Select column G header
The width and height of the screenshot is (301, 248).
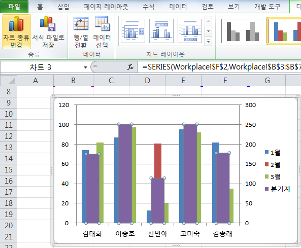tap(267, 81)
